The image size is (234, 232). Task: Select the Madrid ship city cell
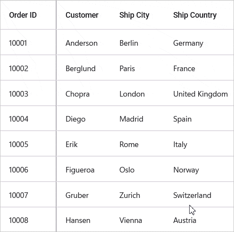tap(137, 119)
